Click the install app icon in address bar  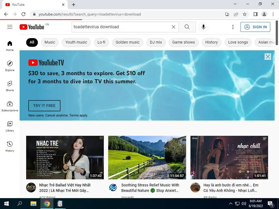[227, 14]
